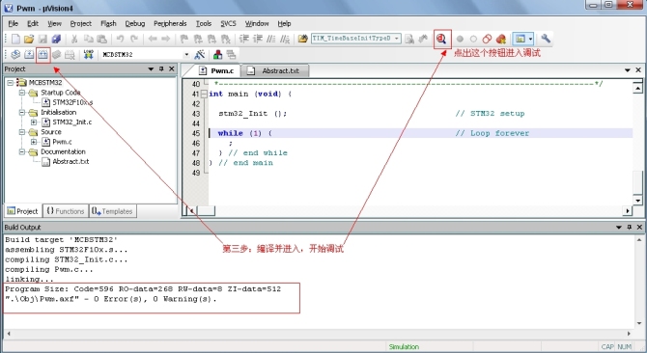The width and height of the screenshot is (647, 353).
Task: Click the 'compiling Pwm.c...' build output line
Action: (x=49, y=270)
